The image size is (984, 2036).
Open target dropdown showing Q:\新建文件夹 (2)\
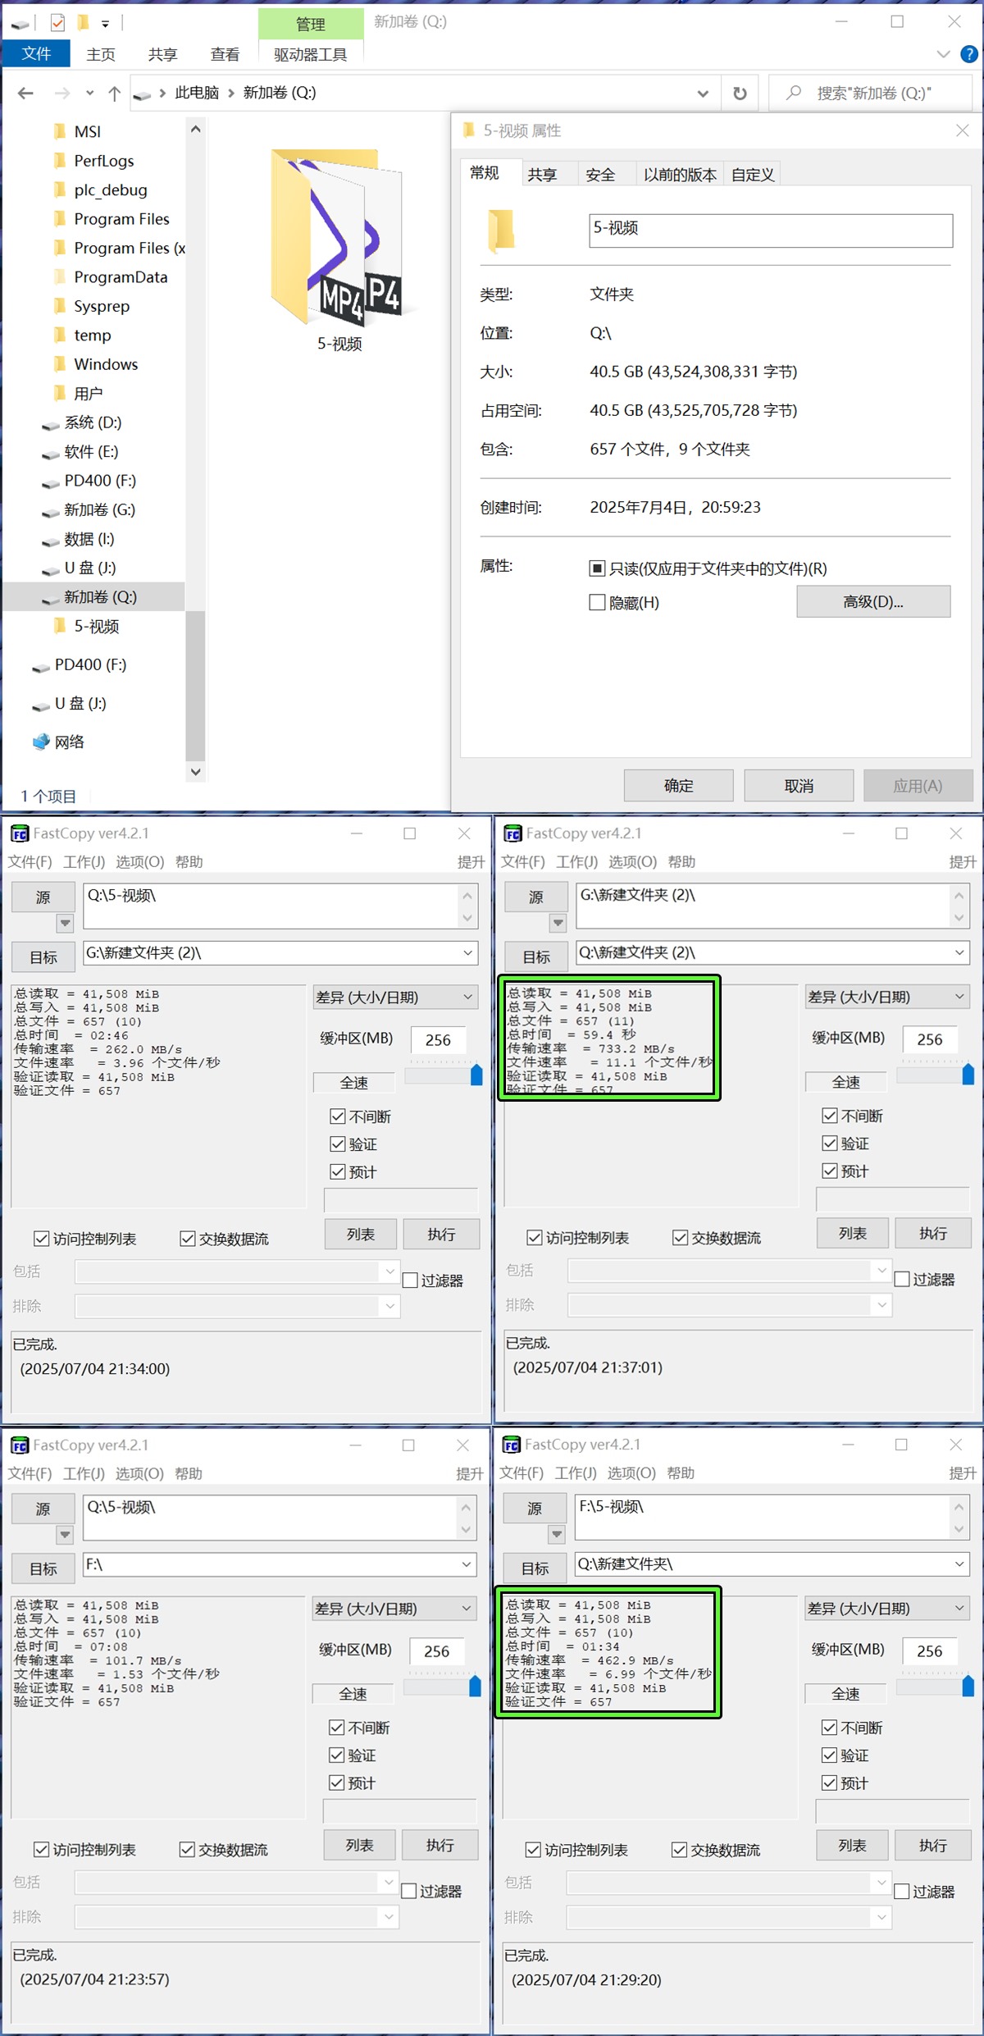coord(959,952)
